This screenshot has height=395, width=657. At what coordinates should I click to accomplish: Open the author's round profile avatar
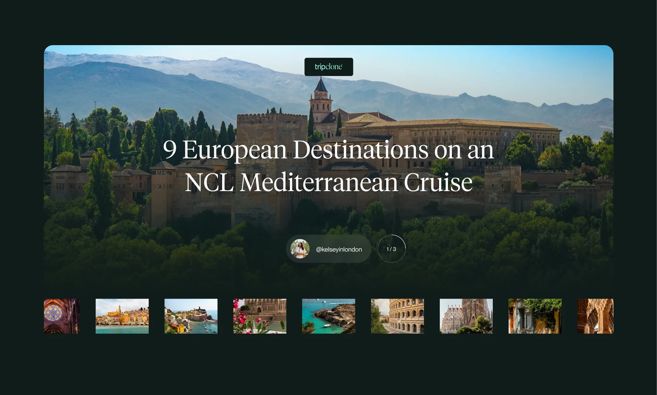pyautogui.click(x=300, y=249)
